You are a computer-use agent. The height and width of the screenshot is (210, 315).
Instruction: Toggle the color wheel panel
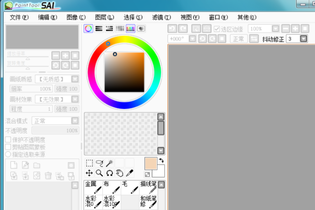pos(88,28)
